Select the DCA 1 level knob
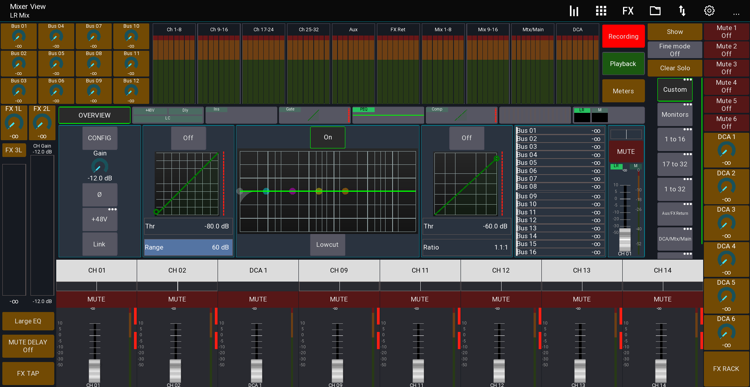 (726, 151)
